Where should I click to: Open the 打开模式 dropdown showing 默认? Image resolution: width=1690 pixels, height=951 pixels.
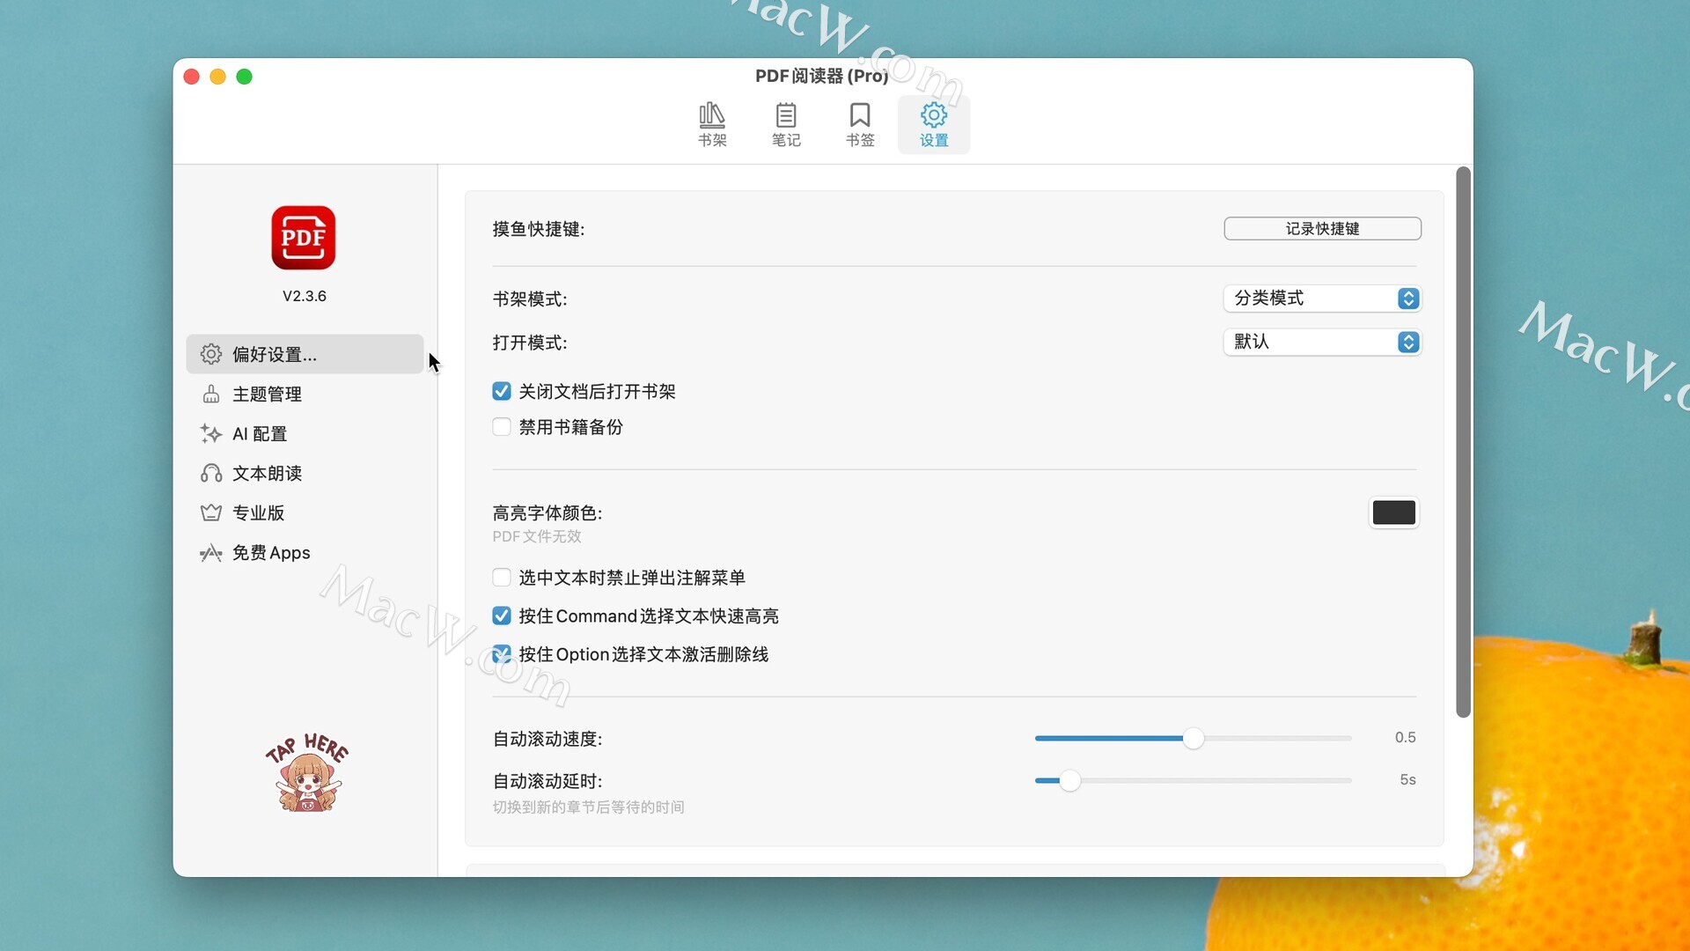click(1322, 342)
